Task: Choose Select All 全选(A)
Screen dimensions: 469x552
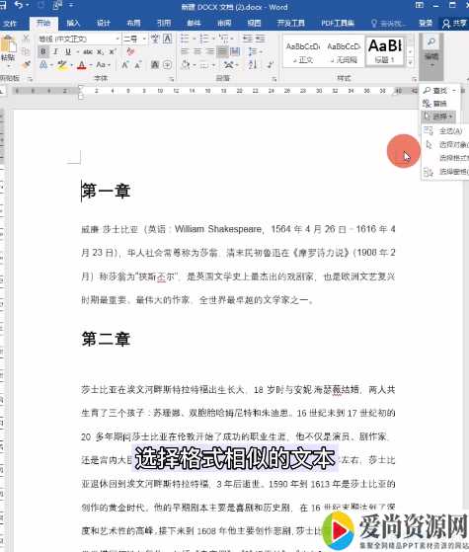Action: coord(445,131)
